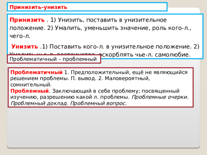Viewport: 207px width, 155px height.
Task: Click the word 'чего-л.' in the first definition
Action: coord(20,36)
